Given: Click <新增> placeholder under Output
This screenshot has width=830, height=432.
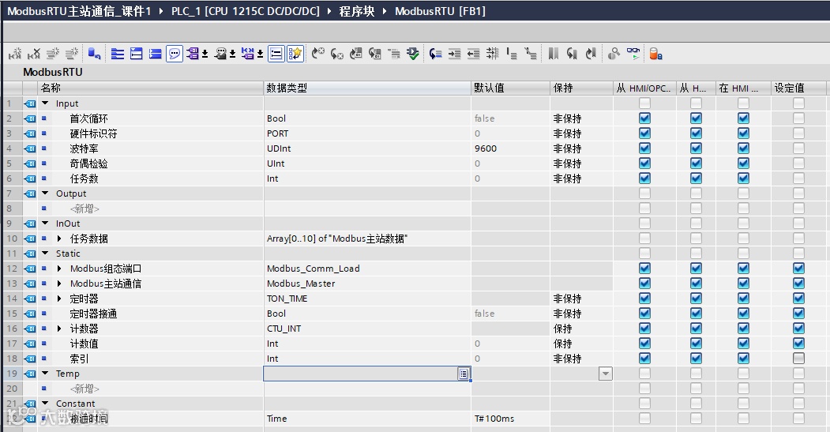Looking at the screenshot, I should pyautogui.click(x=85, y=208).
